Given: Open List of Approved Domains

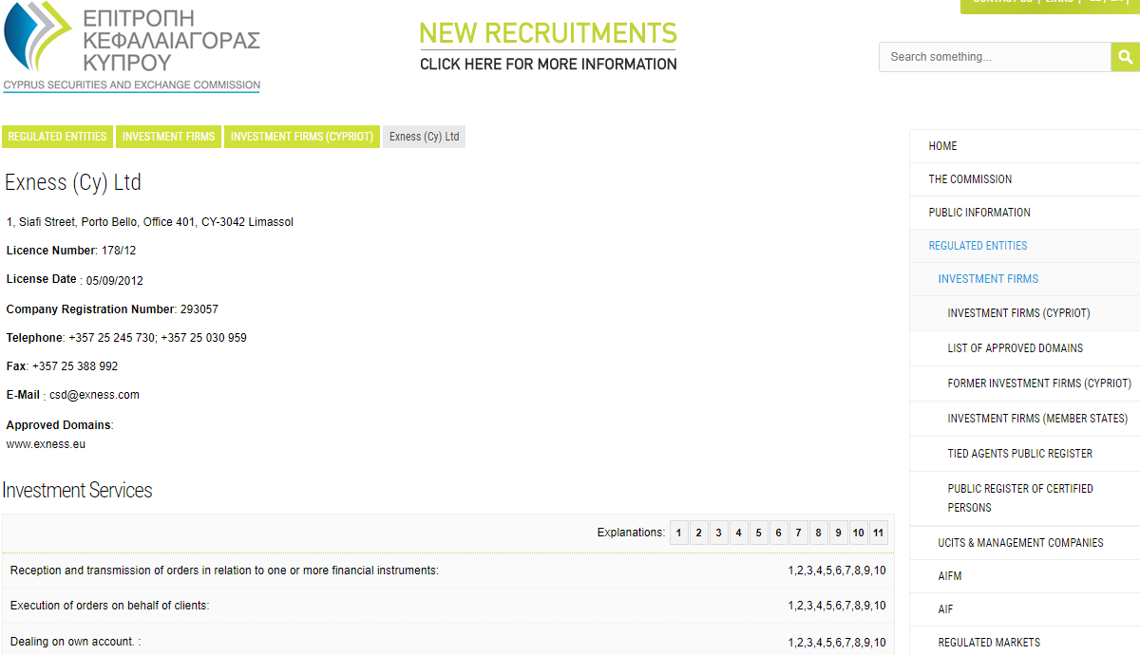Looking at the screenshot, I should pos(1024,348).
